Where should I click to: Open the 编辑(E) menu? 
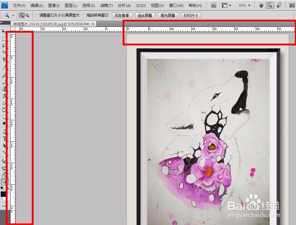click(x=37, y=6)
